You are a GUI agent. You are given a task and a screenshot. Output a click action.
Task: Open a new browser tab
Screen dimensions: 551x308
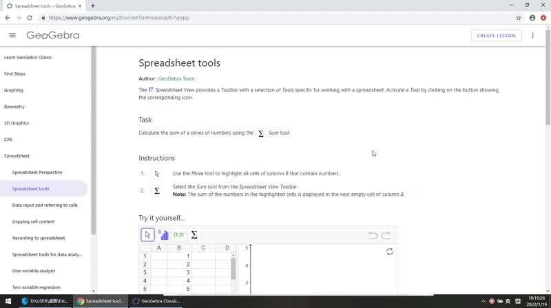pos(93,5)
